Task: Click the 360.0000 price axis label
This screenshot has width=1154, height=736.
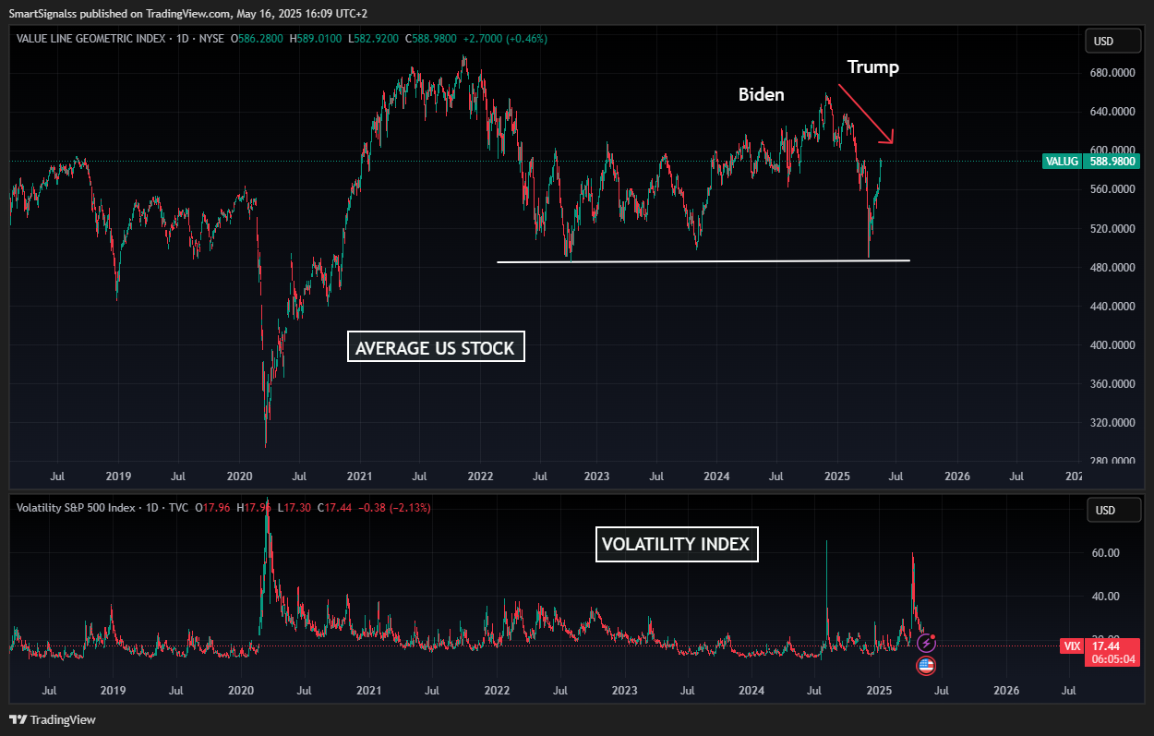Action: (1113, 383)
